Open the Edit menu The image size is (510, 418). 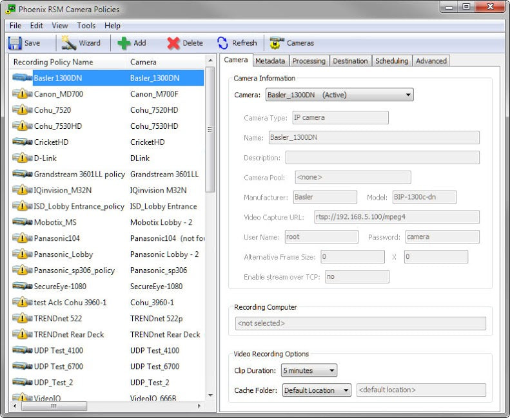[36, 26]
